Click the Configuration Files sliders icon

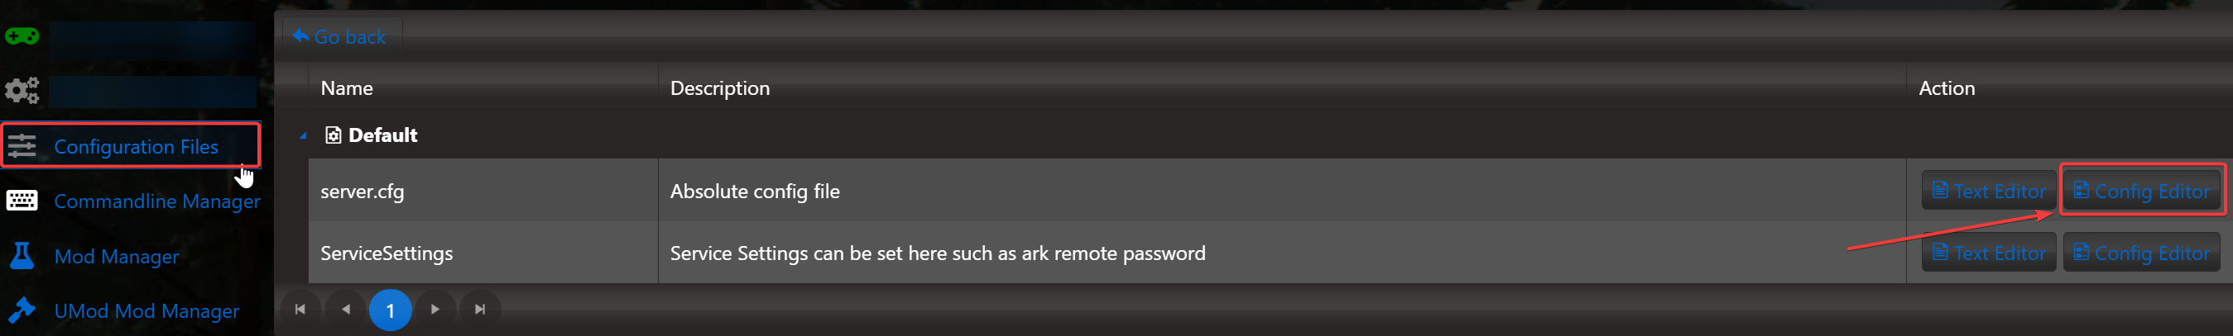(x=22, y=146)
